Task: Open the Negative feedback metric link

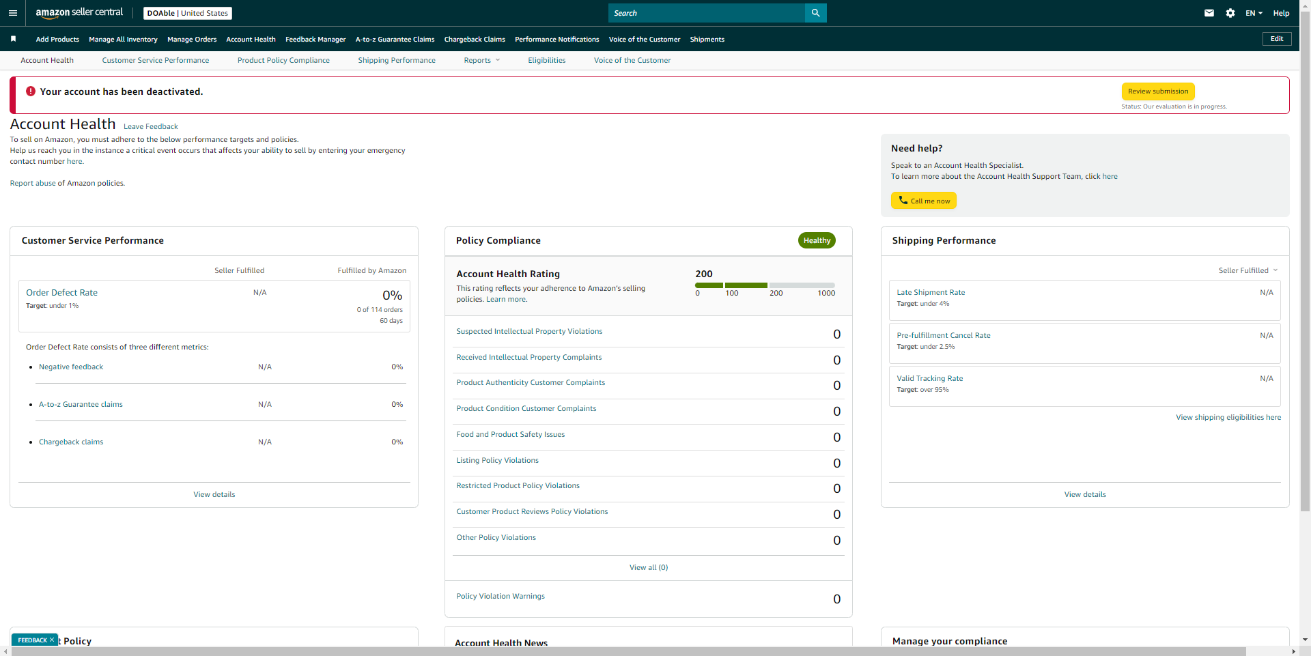Action: (x=71, y=367)
